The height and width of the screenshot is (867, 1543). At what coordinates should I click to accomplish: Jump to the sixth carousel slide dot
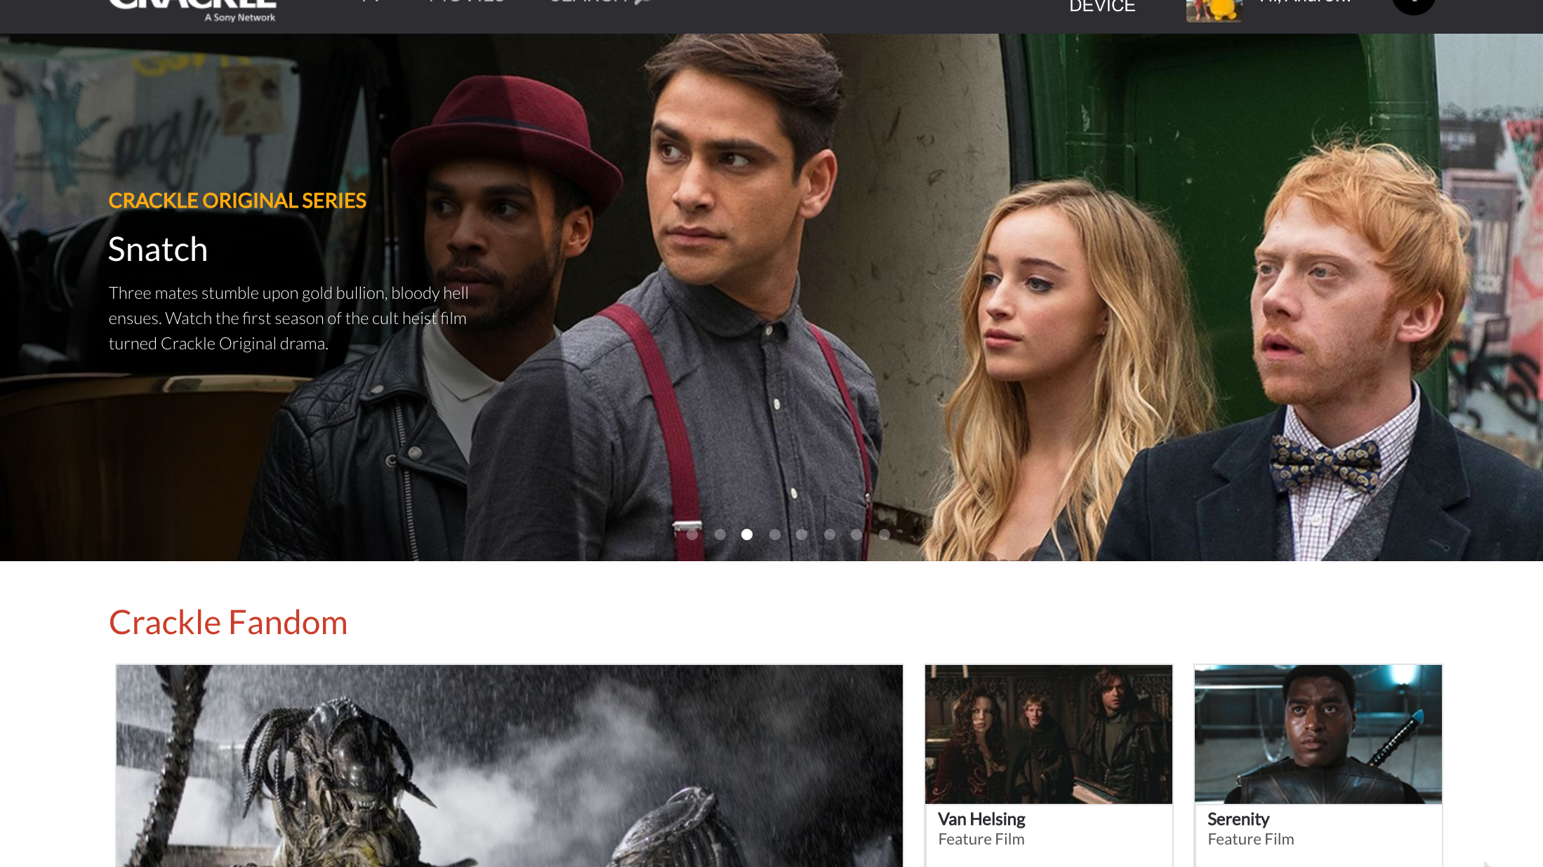click(830, 535)
